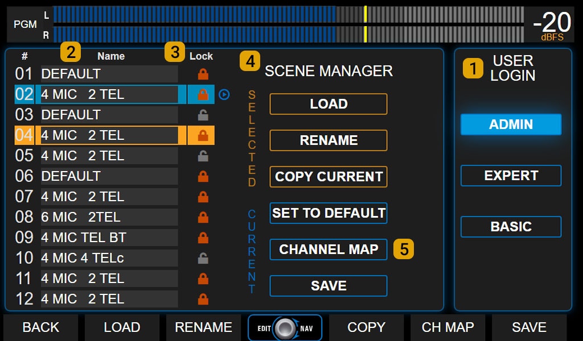Click the lock icon beside scene 11
Viewport: 583px width, 341px height.
coord(202,278)
